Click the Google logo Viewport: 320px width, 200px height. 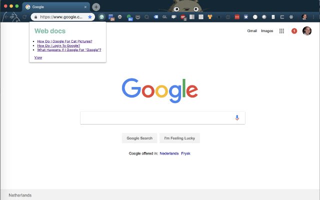[x=160, y=90]
